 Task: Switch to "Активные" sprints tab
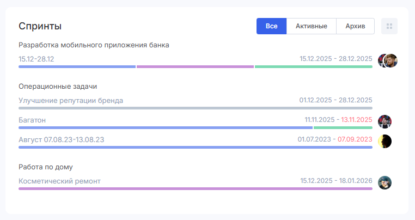point(312,26)
